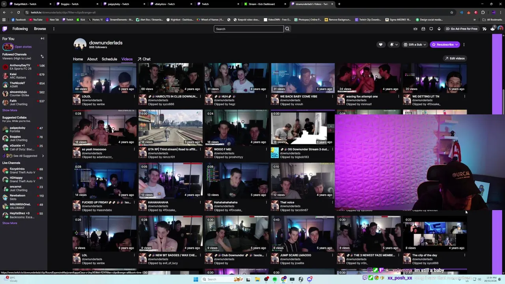Open the YouTube bookmark
505x284 pixels.
click(36, 20)
